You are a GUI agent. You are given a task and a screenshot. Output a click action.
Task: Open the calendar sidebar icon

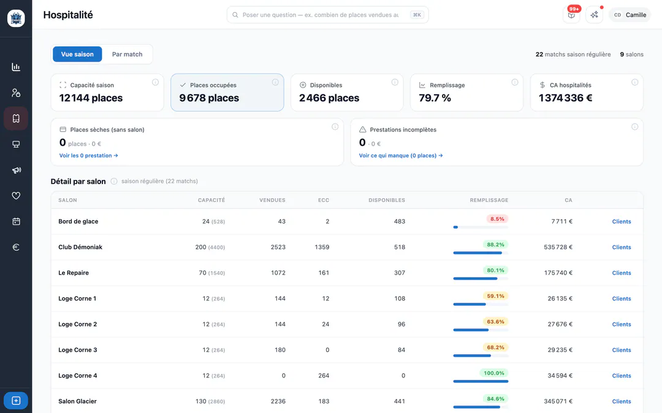(x=16, y=221)
